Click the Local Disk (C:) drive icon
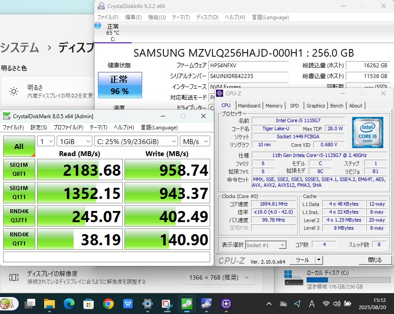The image size is (394, 314). [294, 278]
